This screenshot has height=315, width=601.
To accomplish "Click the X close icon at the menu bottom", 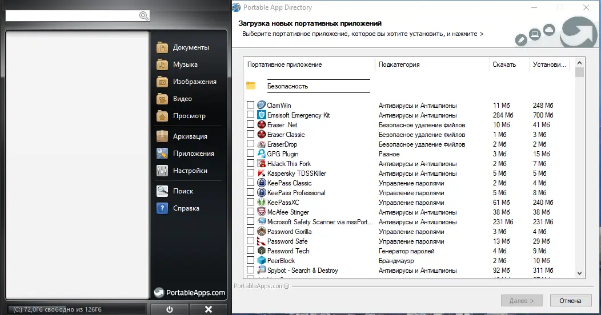I will pos(209,309).
